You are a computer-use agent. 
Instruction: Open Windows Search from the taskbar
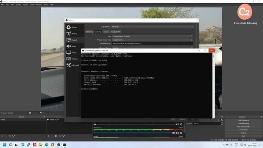click(10, 145)
